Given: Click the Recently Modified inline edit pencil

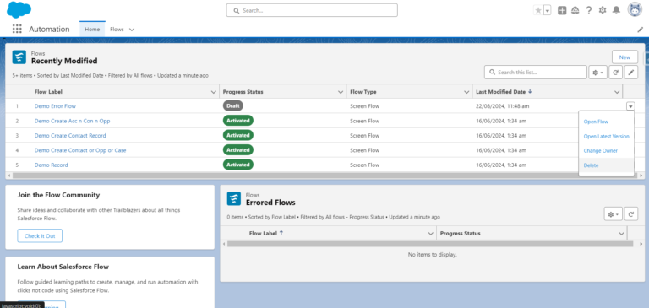Looking at the screenshot, I should tap(630, 73).
